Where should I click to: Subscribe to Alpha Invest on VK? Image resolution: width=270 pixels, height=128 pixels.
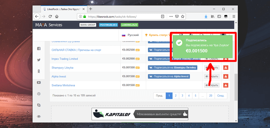pos(169,76)
